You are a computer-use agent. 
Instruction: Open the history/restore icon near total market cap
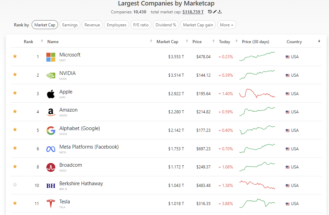[210, 12]
